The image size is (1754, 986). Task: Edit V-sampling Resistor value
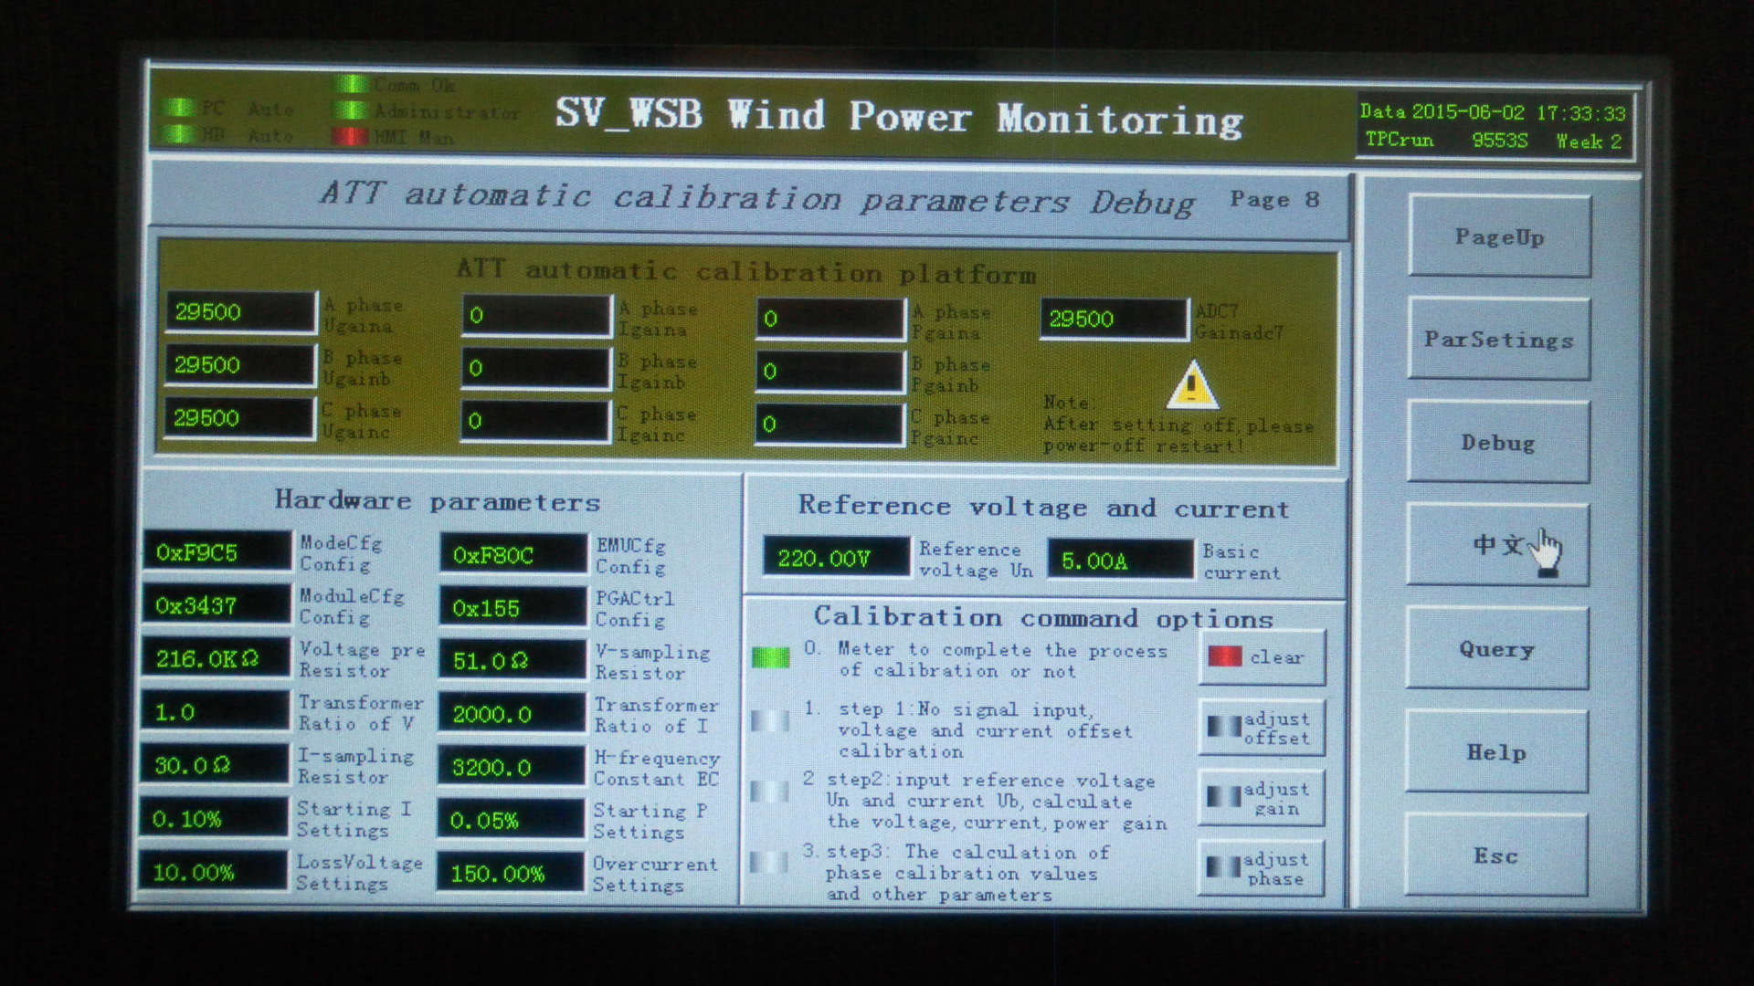(x=512, y=661)
